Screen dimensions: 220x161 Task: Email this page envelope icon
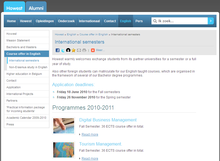click(x=79, y=50)
